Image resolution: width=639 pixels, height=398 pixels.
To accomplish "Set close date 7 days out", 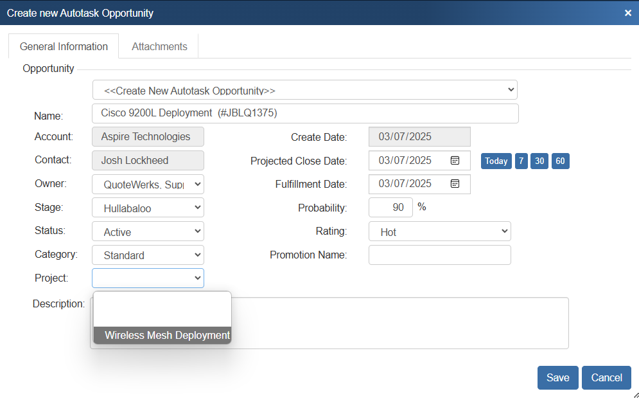I will (521, 161).
